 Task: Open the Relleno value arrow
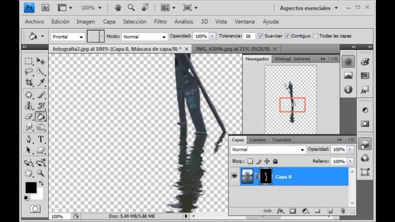click(x=350, y=161)
